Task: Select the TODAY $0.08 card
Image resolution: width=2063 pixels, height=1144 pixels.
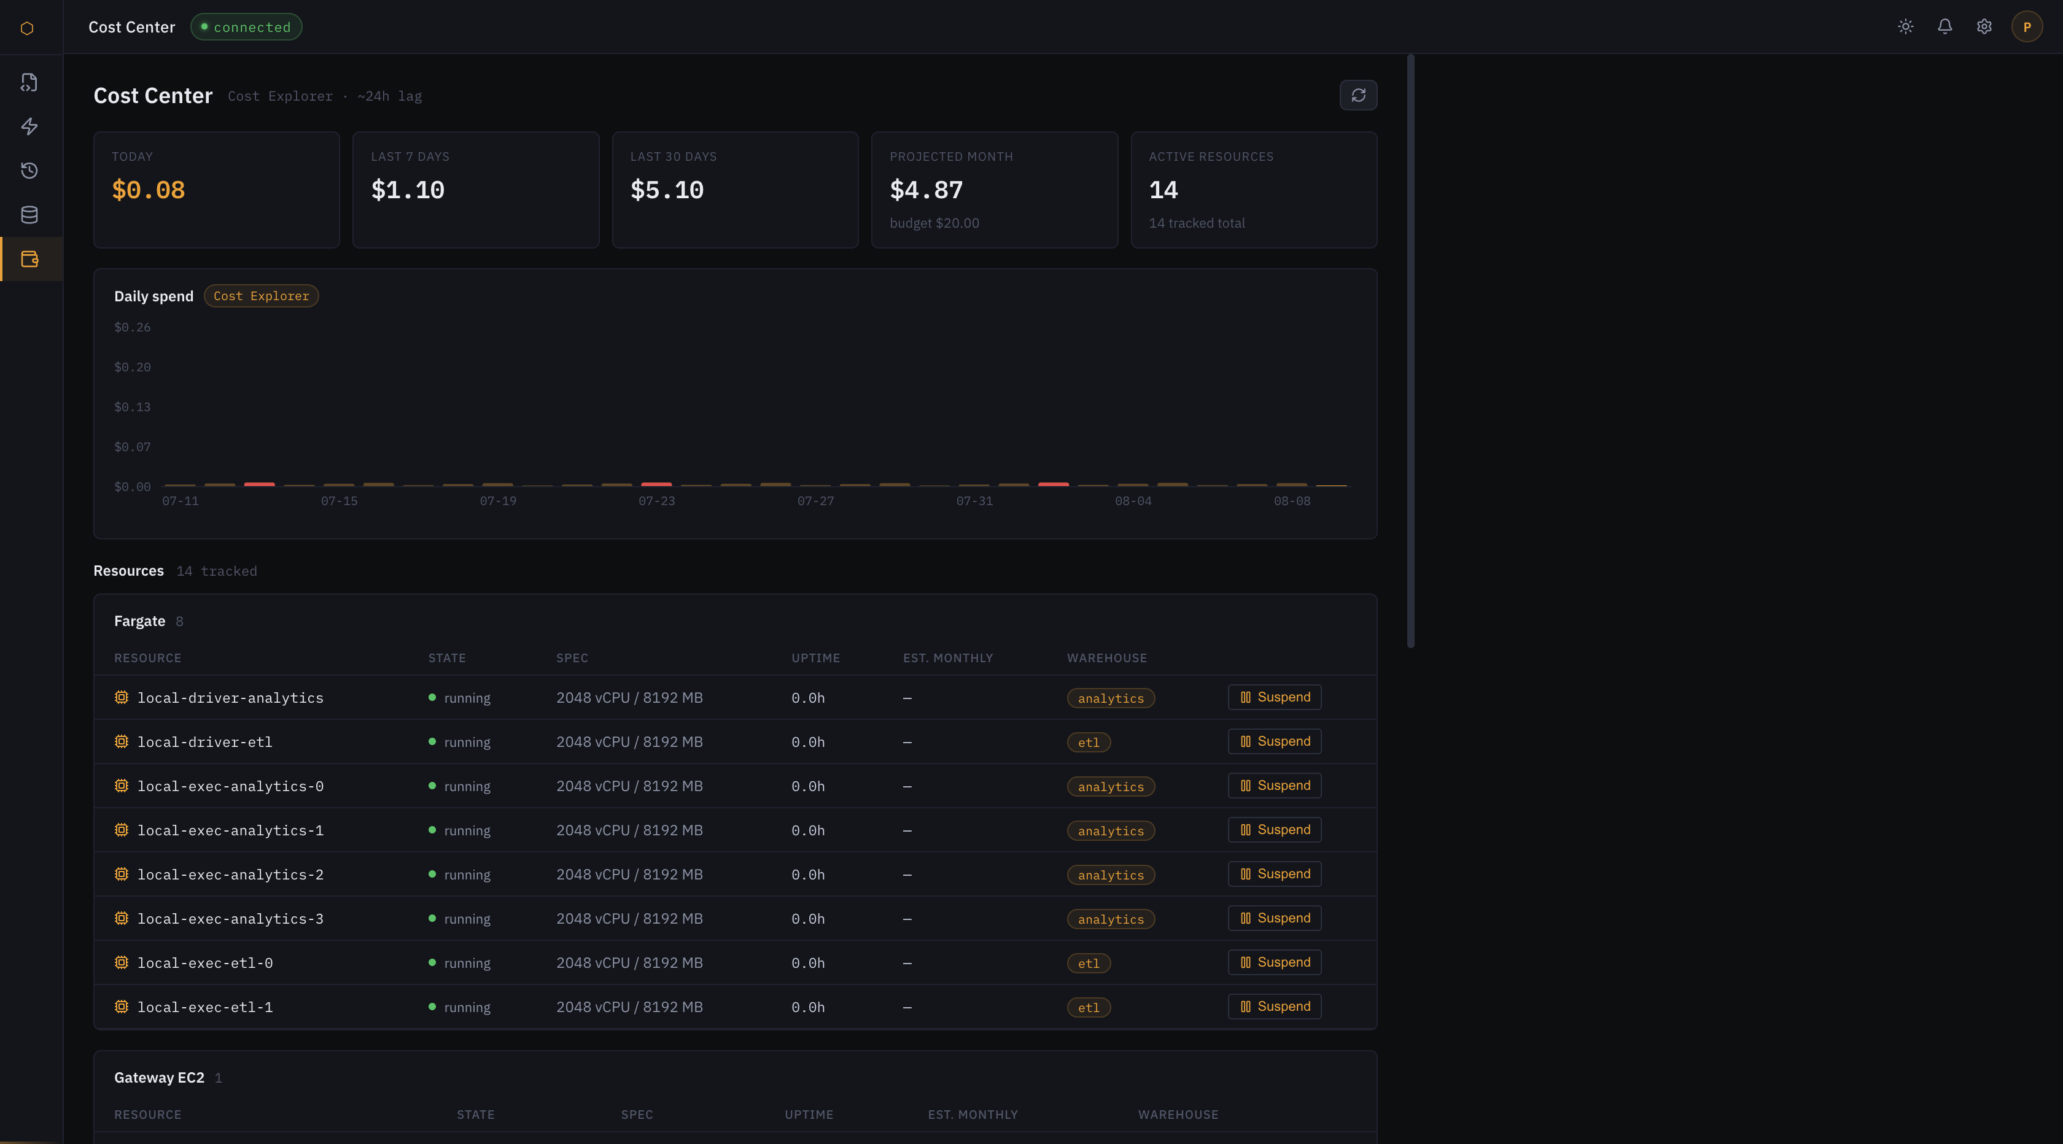Action: point(216,190)
